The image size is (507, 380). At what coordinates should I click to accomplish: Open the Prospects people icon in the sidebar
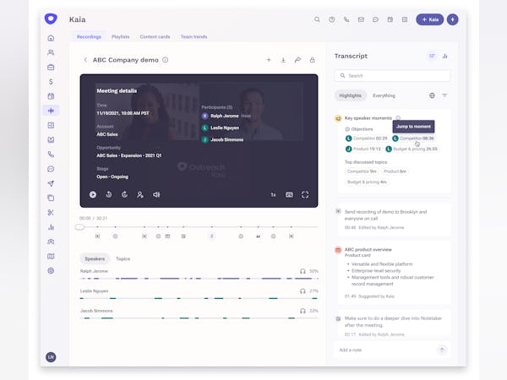pos(51,52)
